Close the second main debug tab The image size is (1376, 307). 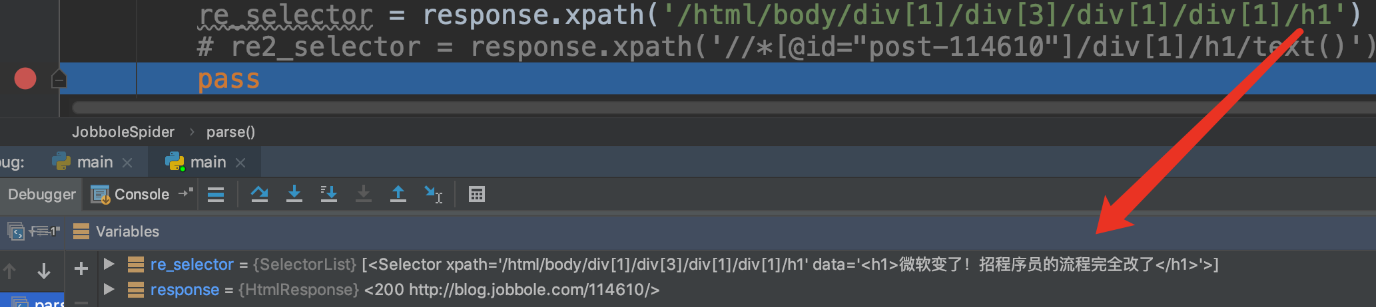coord(240,162)
